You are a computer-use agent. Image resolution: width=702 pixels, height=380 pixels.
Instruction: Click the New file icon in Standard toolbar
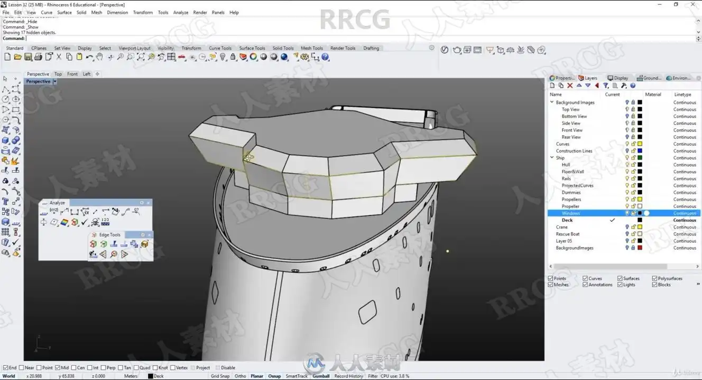7,56
